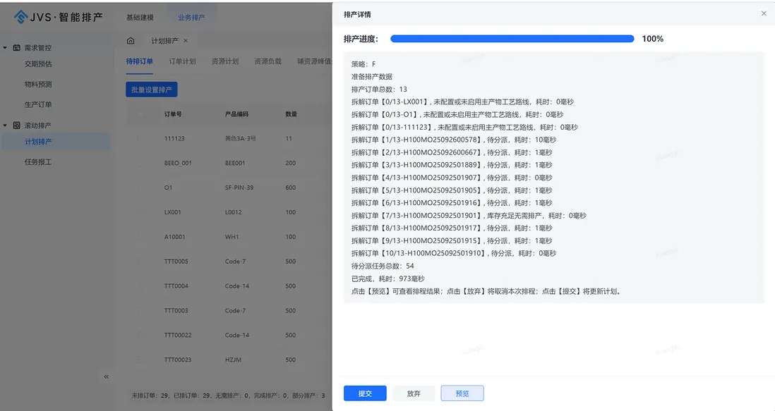Screen dimensions: 775x411
Task: Click log line for order 0/13-LX001
Action: [462, 102]
